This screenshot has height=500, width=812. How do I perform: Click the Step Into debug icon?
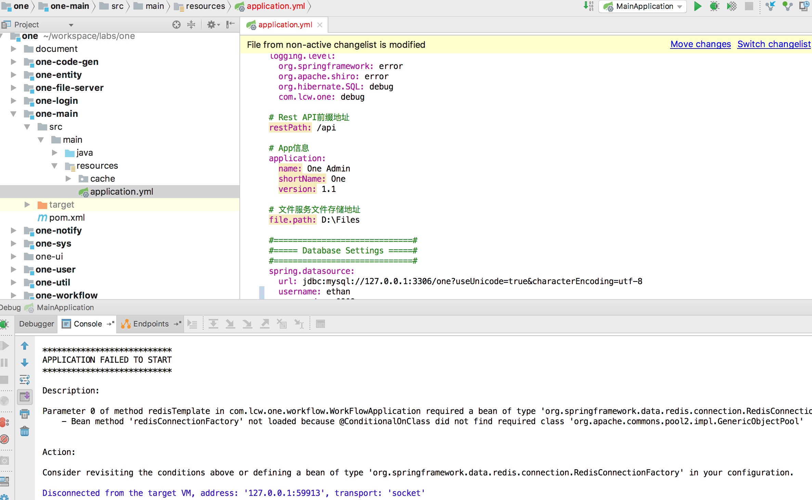[x=230, y=324]
